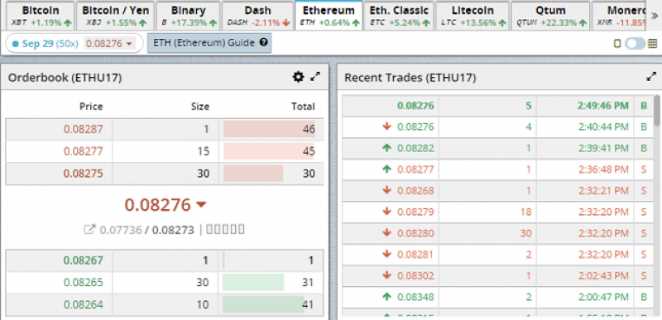This screenshot has width=662, height=320.
Task: Open the Dash tab
Action: pos(258,16)
